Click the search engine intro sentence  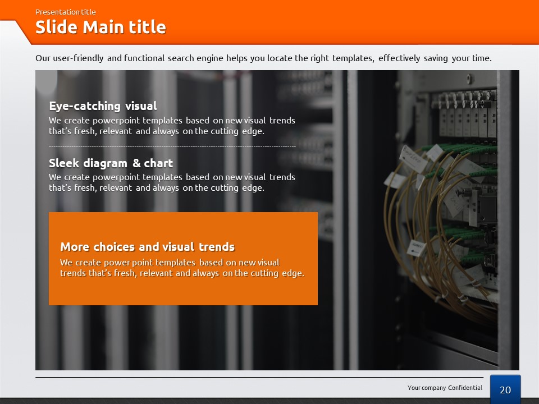coord(263,58)
